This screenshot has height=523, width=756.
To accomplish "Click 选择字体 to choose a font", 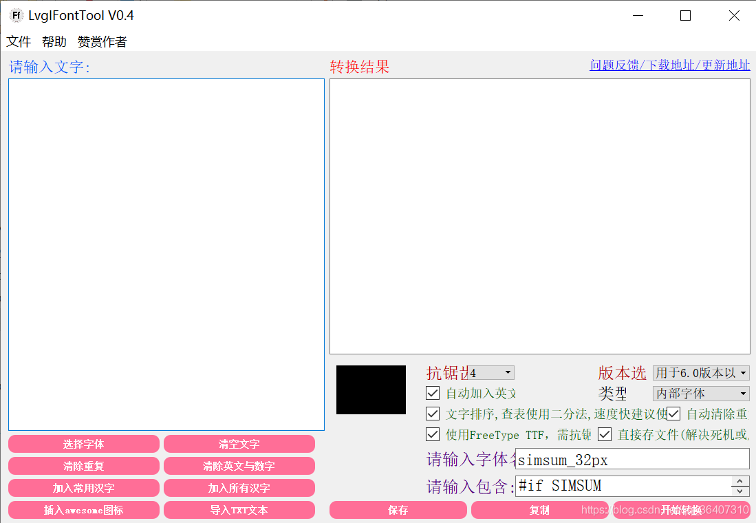I will point(83,443).
